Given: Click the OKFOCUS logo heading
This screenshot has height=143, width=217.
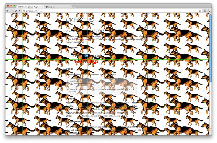Looking at the screenshot, I should (80, 20).
